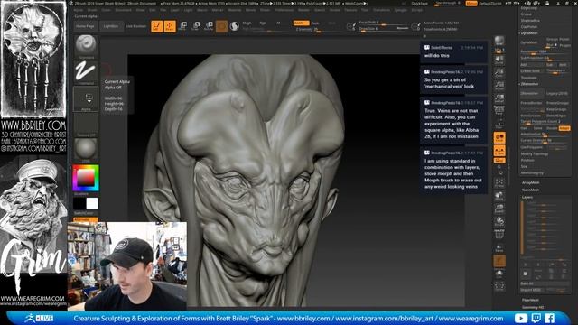Open the Facebook icon in bottom banner
Screen dimensions: 578x325
[x=550, y=318]
